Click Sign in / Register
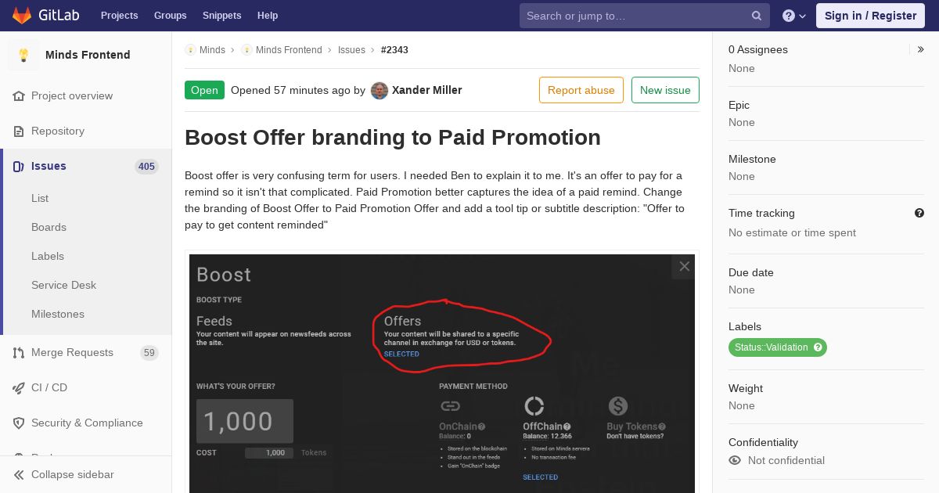 pos(870,16)
